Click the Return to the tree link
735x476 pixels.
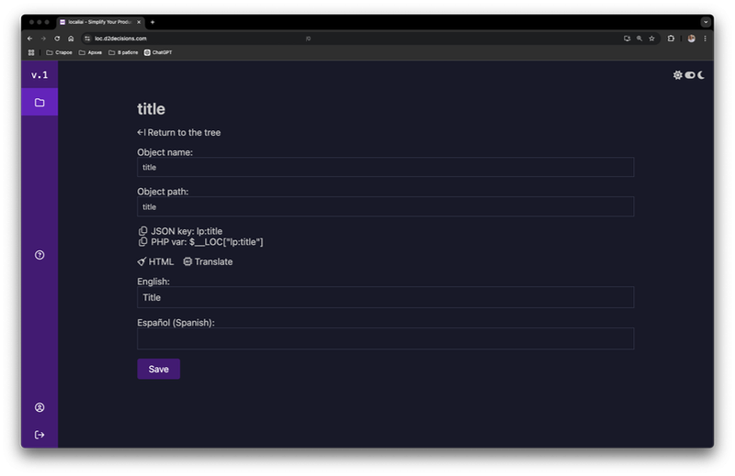178,132
